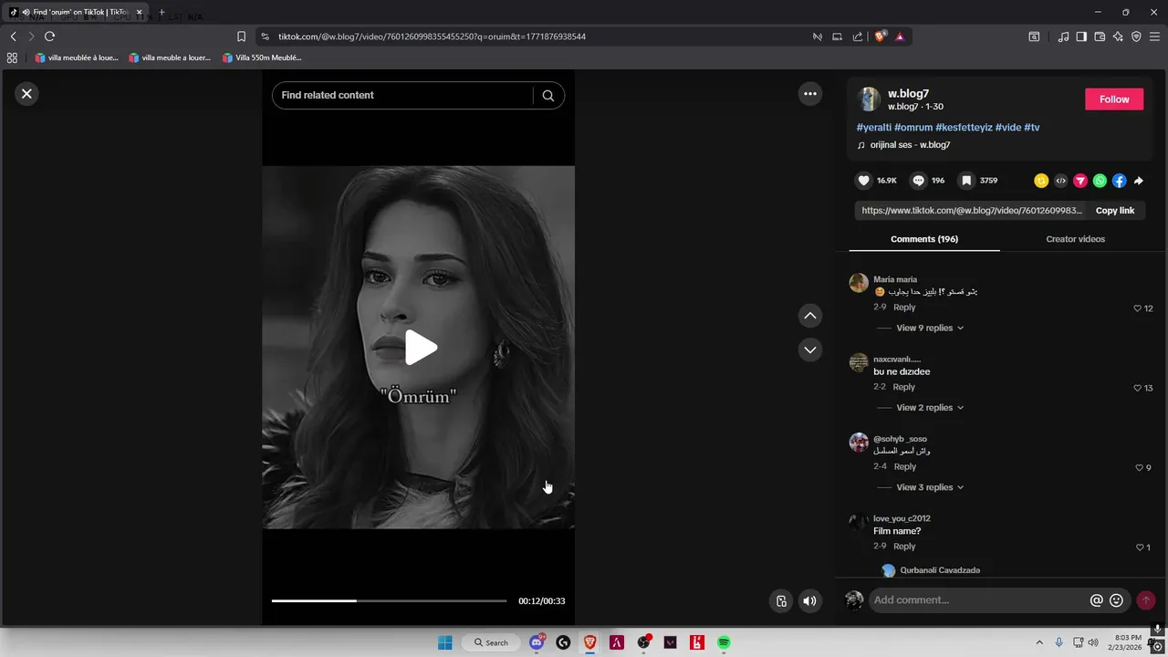
Task: Go back in browser history
Action: [13, 36]
